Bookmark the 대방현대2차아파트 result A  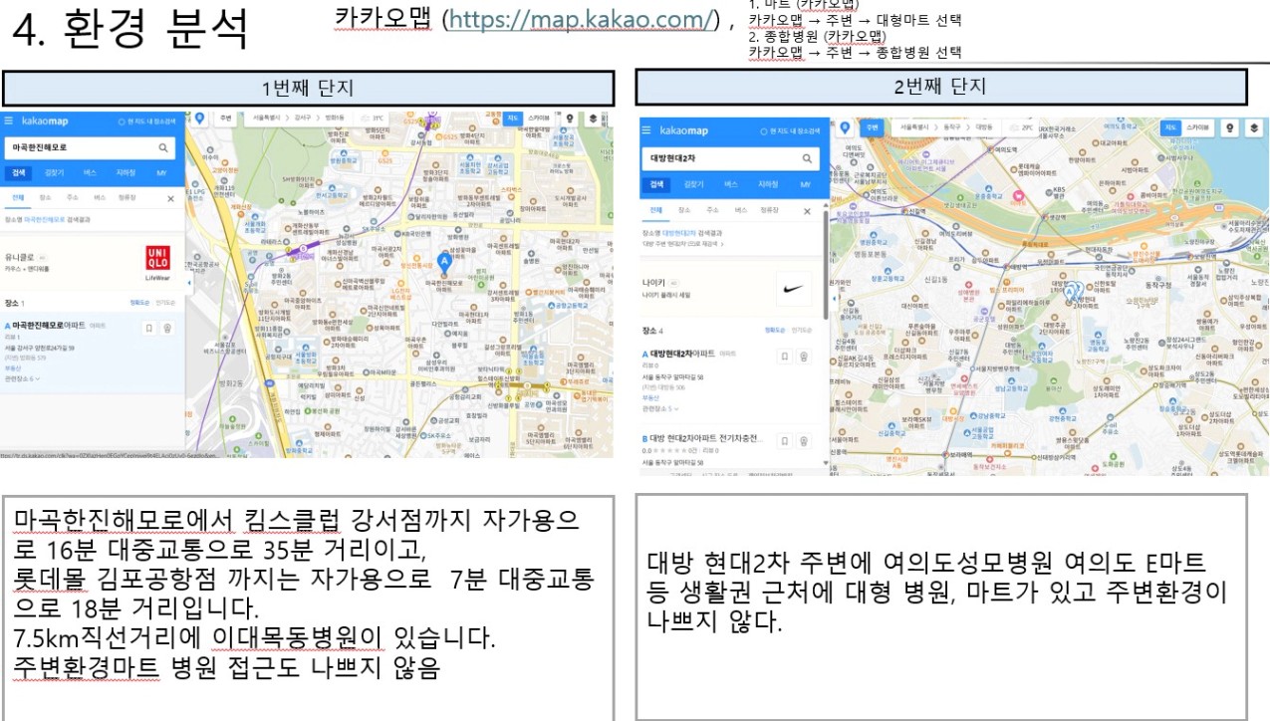tap(785, 356)
